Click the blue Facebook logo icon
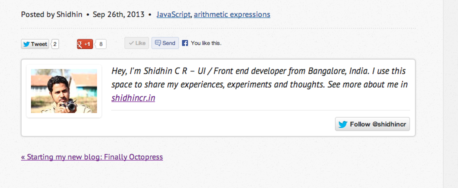 click(185, 43)
